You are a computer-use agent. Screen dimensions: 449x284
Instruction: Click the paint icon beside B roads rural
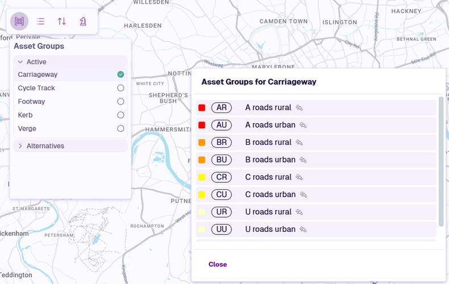(299, 143)
